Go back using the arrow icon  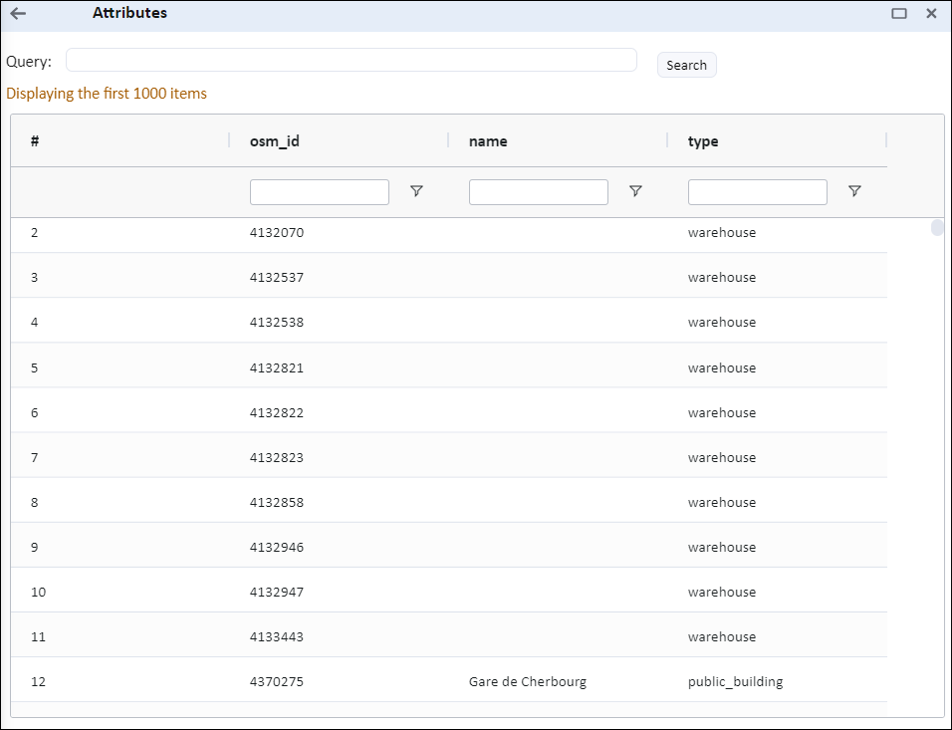(18, 13)
